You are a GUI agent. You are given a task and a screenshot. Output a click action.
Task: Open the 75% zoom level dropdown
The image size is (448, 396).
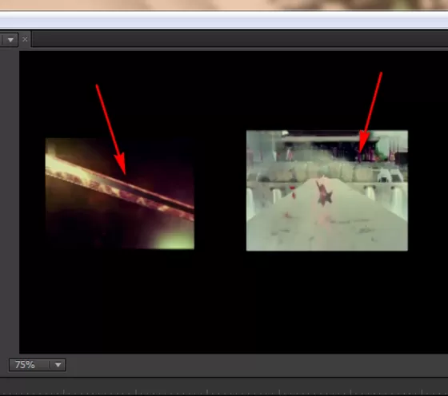(58, 365)
